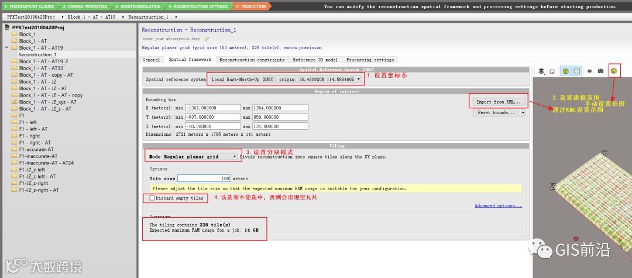Take a snapshot with the large camera icon
This screenshot has height=278, width=632.
[x=600, y=71]
